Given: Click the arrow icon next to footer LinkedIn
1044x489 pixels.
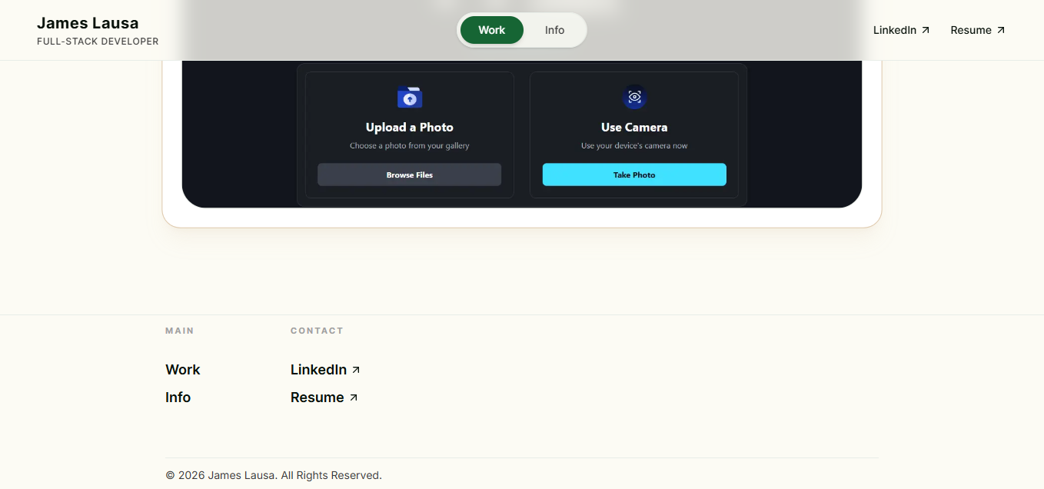Looking at the screenshot, I should (356, 370).
